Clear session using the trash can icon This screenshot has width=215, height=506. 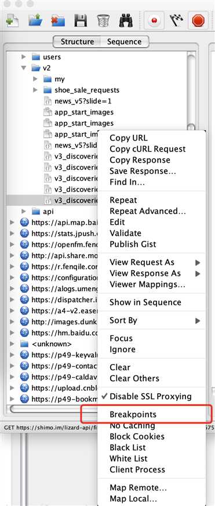pyautogui.click(x=103, y=20)
